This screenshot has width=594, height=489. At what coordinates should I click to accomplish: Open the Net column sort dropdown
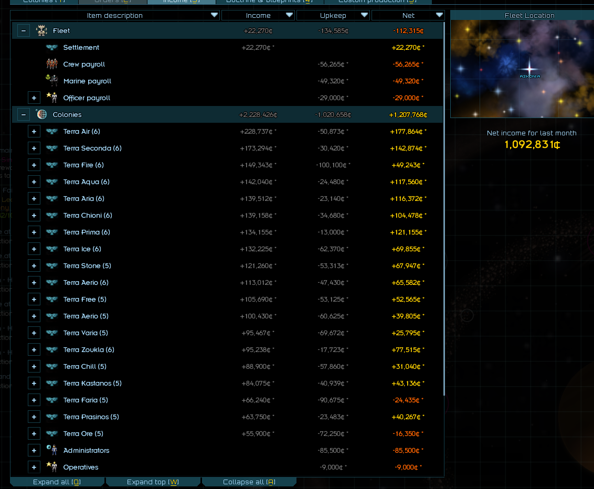tap(439, 15)
